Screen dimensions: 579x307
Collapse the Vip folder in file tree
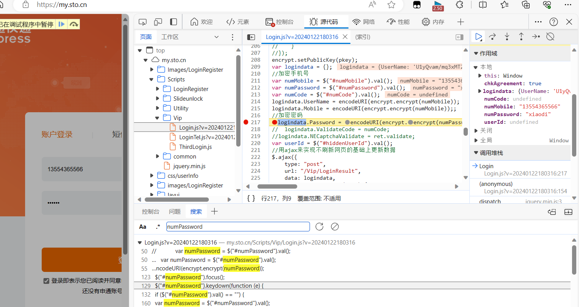coord(157,118)
